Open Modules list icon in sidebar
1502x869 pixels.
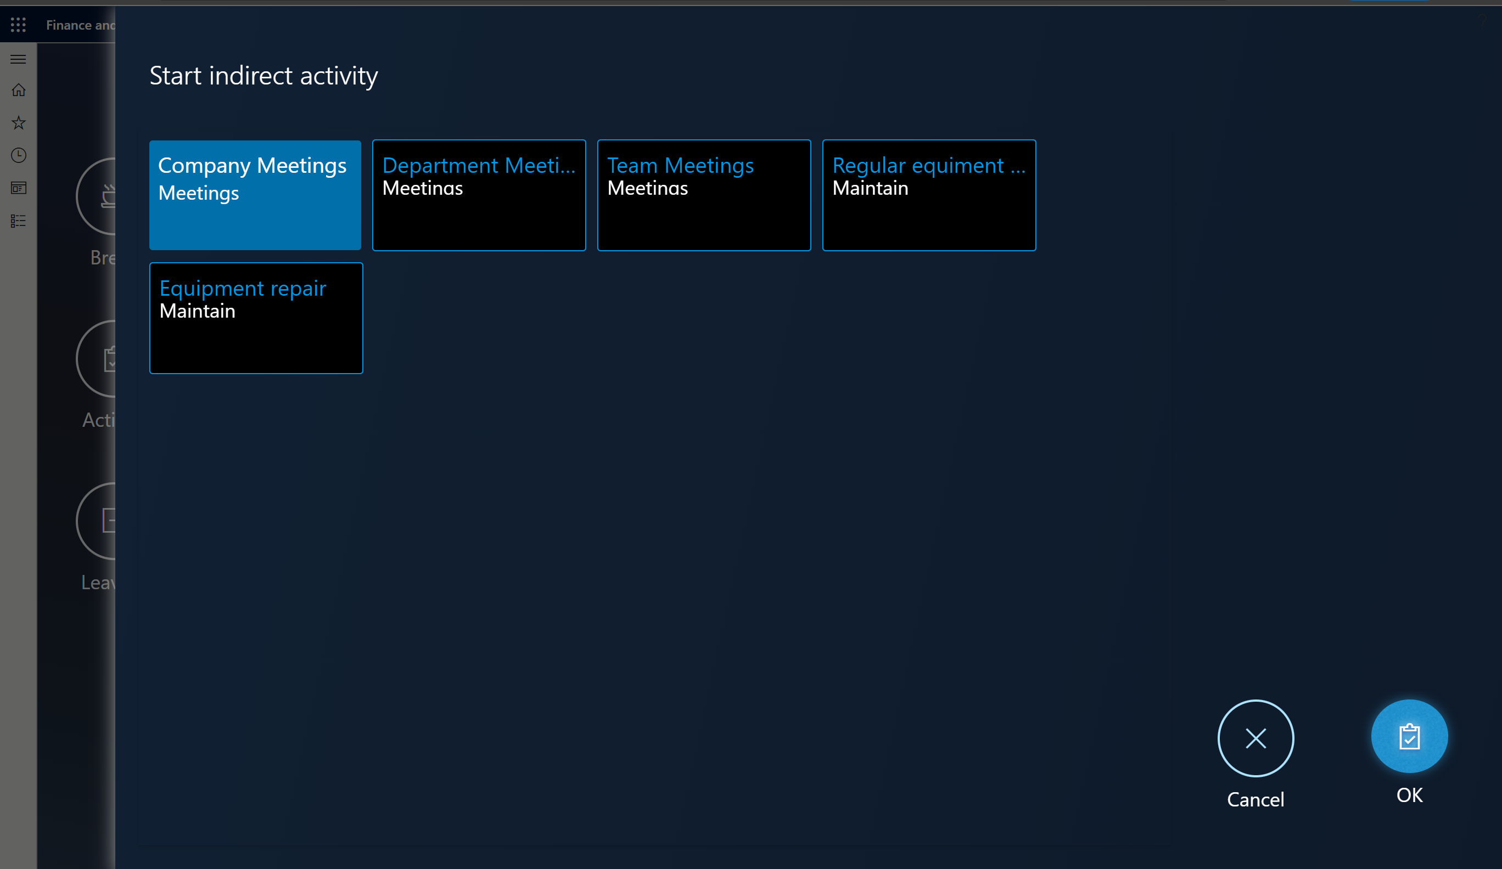point(19,221)
